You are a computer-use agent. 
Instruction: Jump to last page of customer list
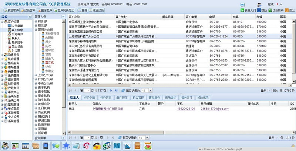coord(116,91)
